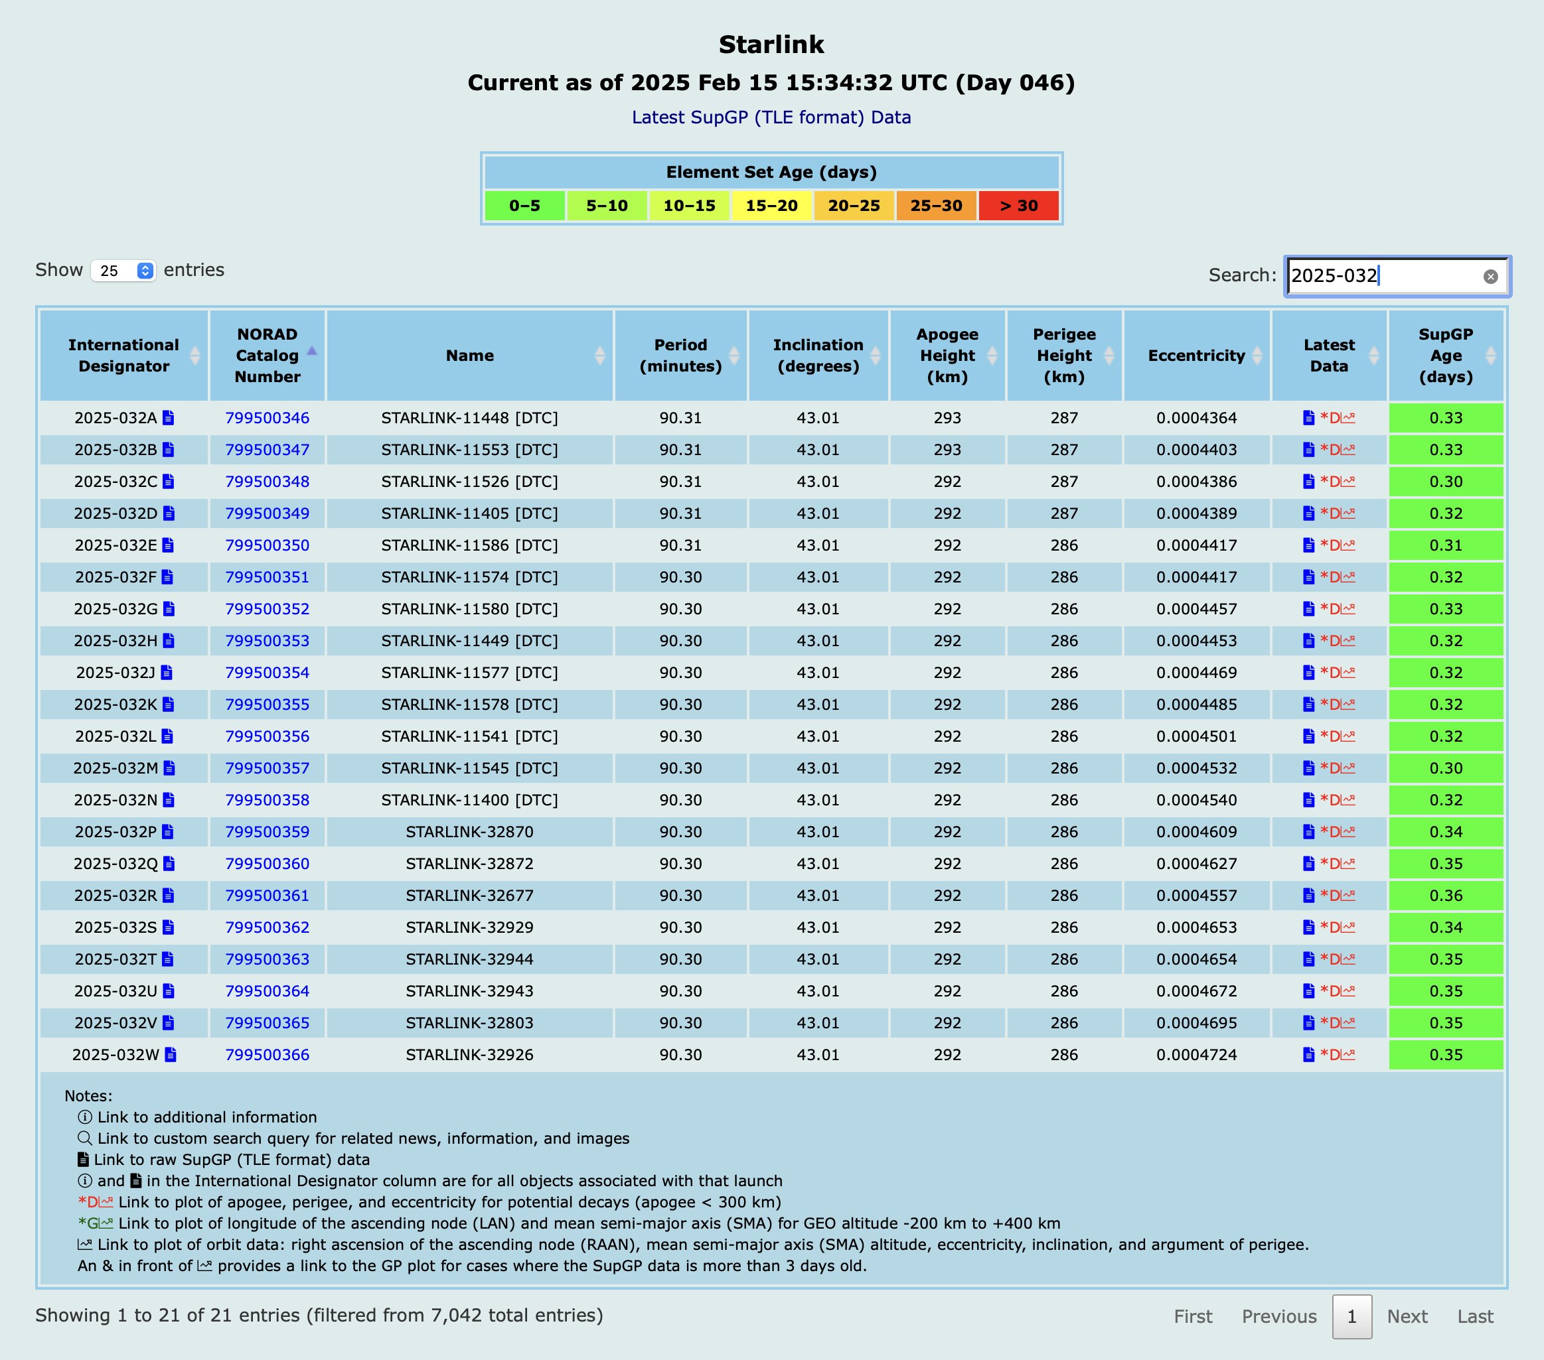This screenshot has height=1360, width=1544.
Task: Select eccentricity value 0.0004557
Action: pos(1197,896)
